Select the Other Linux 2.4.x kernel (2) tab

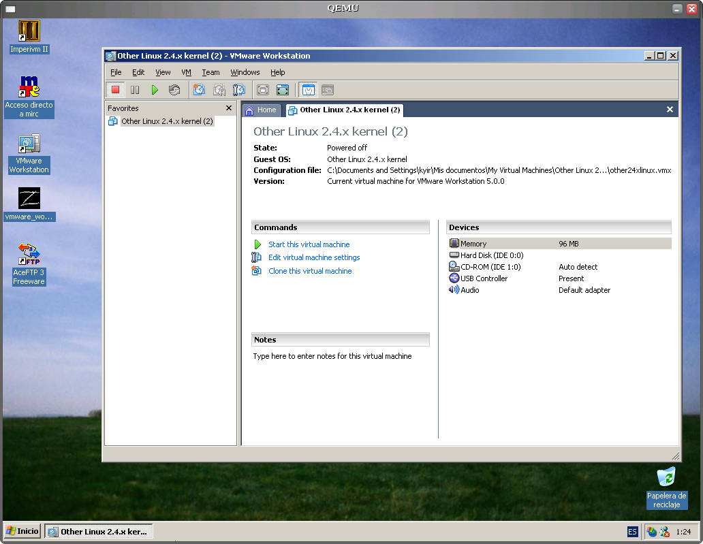tap(344, 110)
